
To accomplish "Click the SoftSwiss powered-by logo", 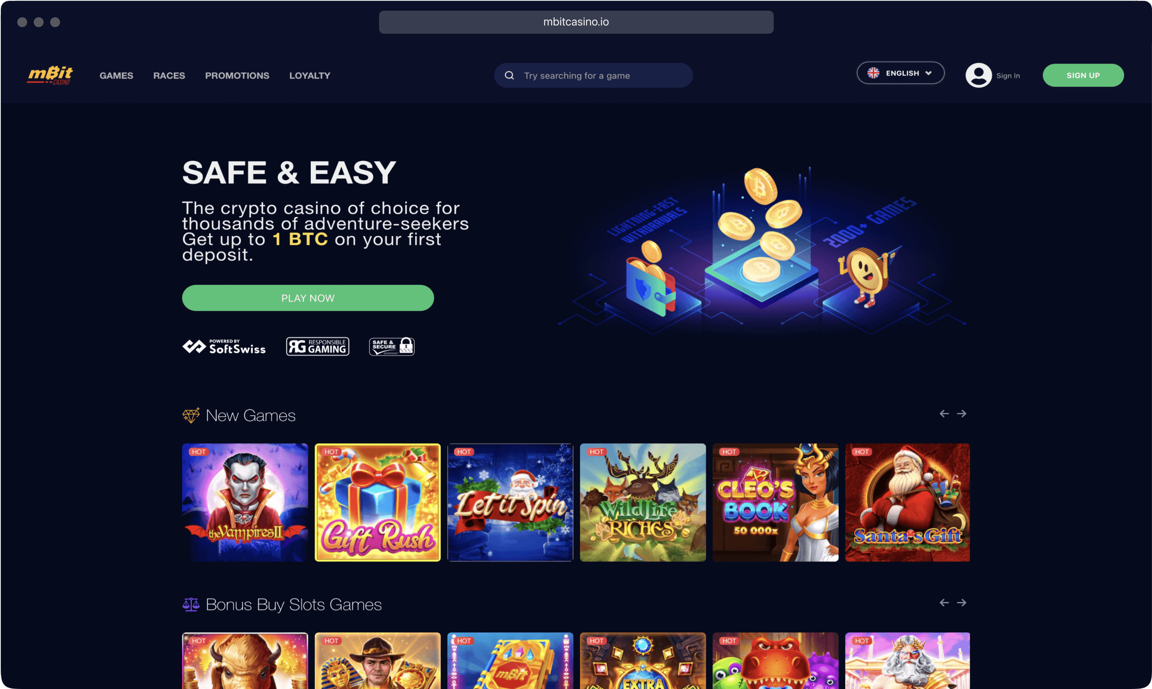I will 224,347.
